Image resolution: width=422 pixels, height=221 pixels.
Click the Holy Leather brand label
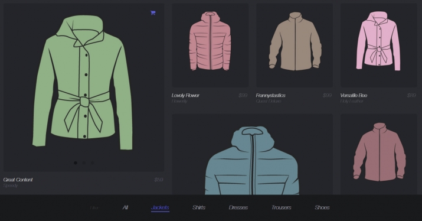click(352, 101)
